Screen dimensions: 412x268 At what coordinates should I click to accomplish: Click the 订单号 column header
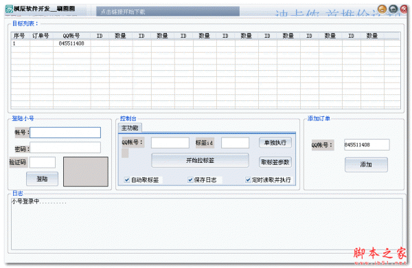pyautogui.click(x=41, y=36)
